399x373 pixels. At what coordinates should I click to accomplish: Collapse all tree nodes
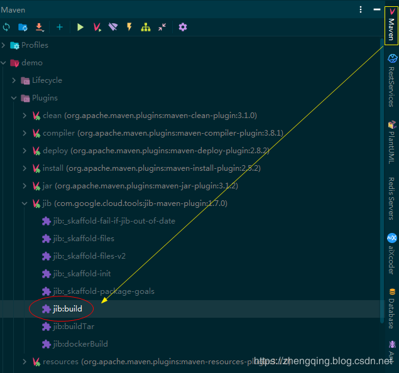(162, 27)
